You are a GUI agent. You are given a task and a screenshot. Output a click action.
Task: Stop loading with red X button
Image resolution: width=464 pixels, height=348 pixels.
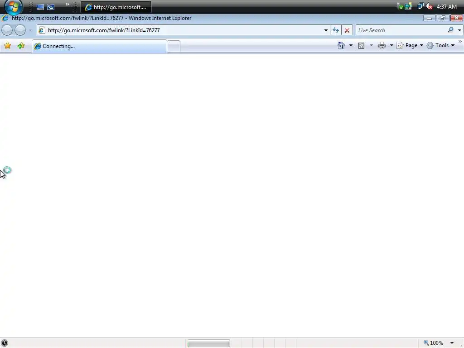pyautogui.click(x=347, y=30)
